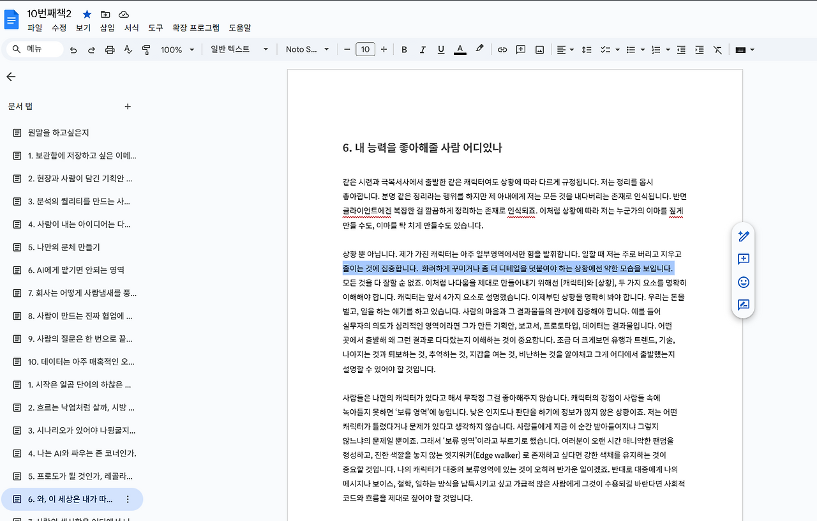
Task: Increase the paragraph indent
Action: 699,50
